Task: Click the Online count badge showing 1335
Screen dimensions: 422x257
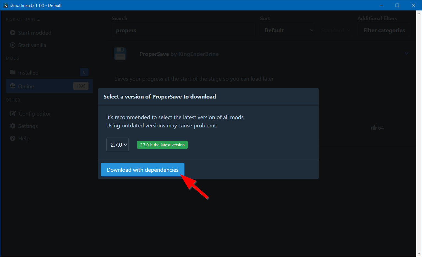Action: 81,86
